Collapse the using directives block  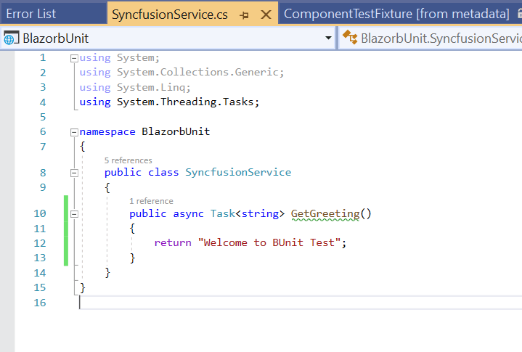coord(74,57)
